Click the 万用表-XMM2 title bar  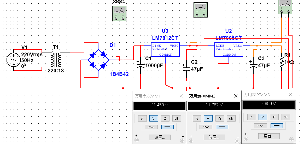(214, 96)
